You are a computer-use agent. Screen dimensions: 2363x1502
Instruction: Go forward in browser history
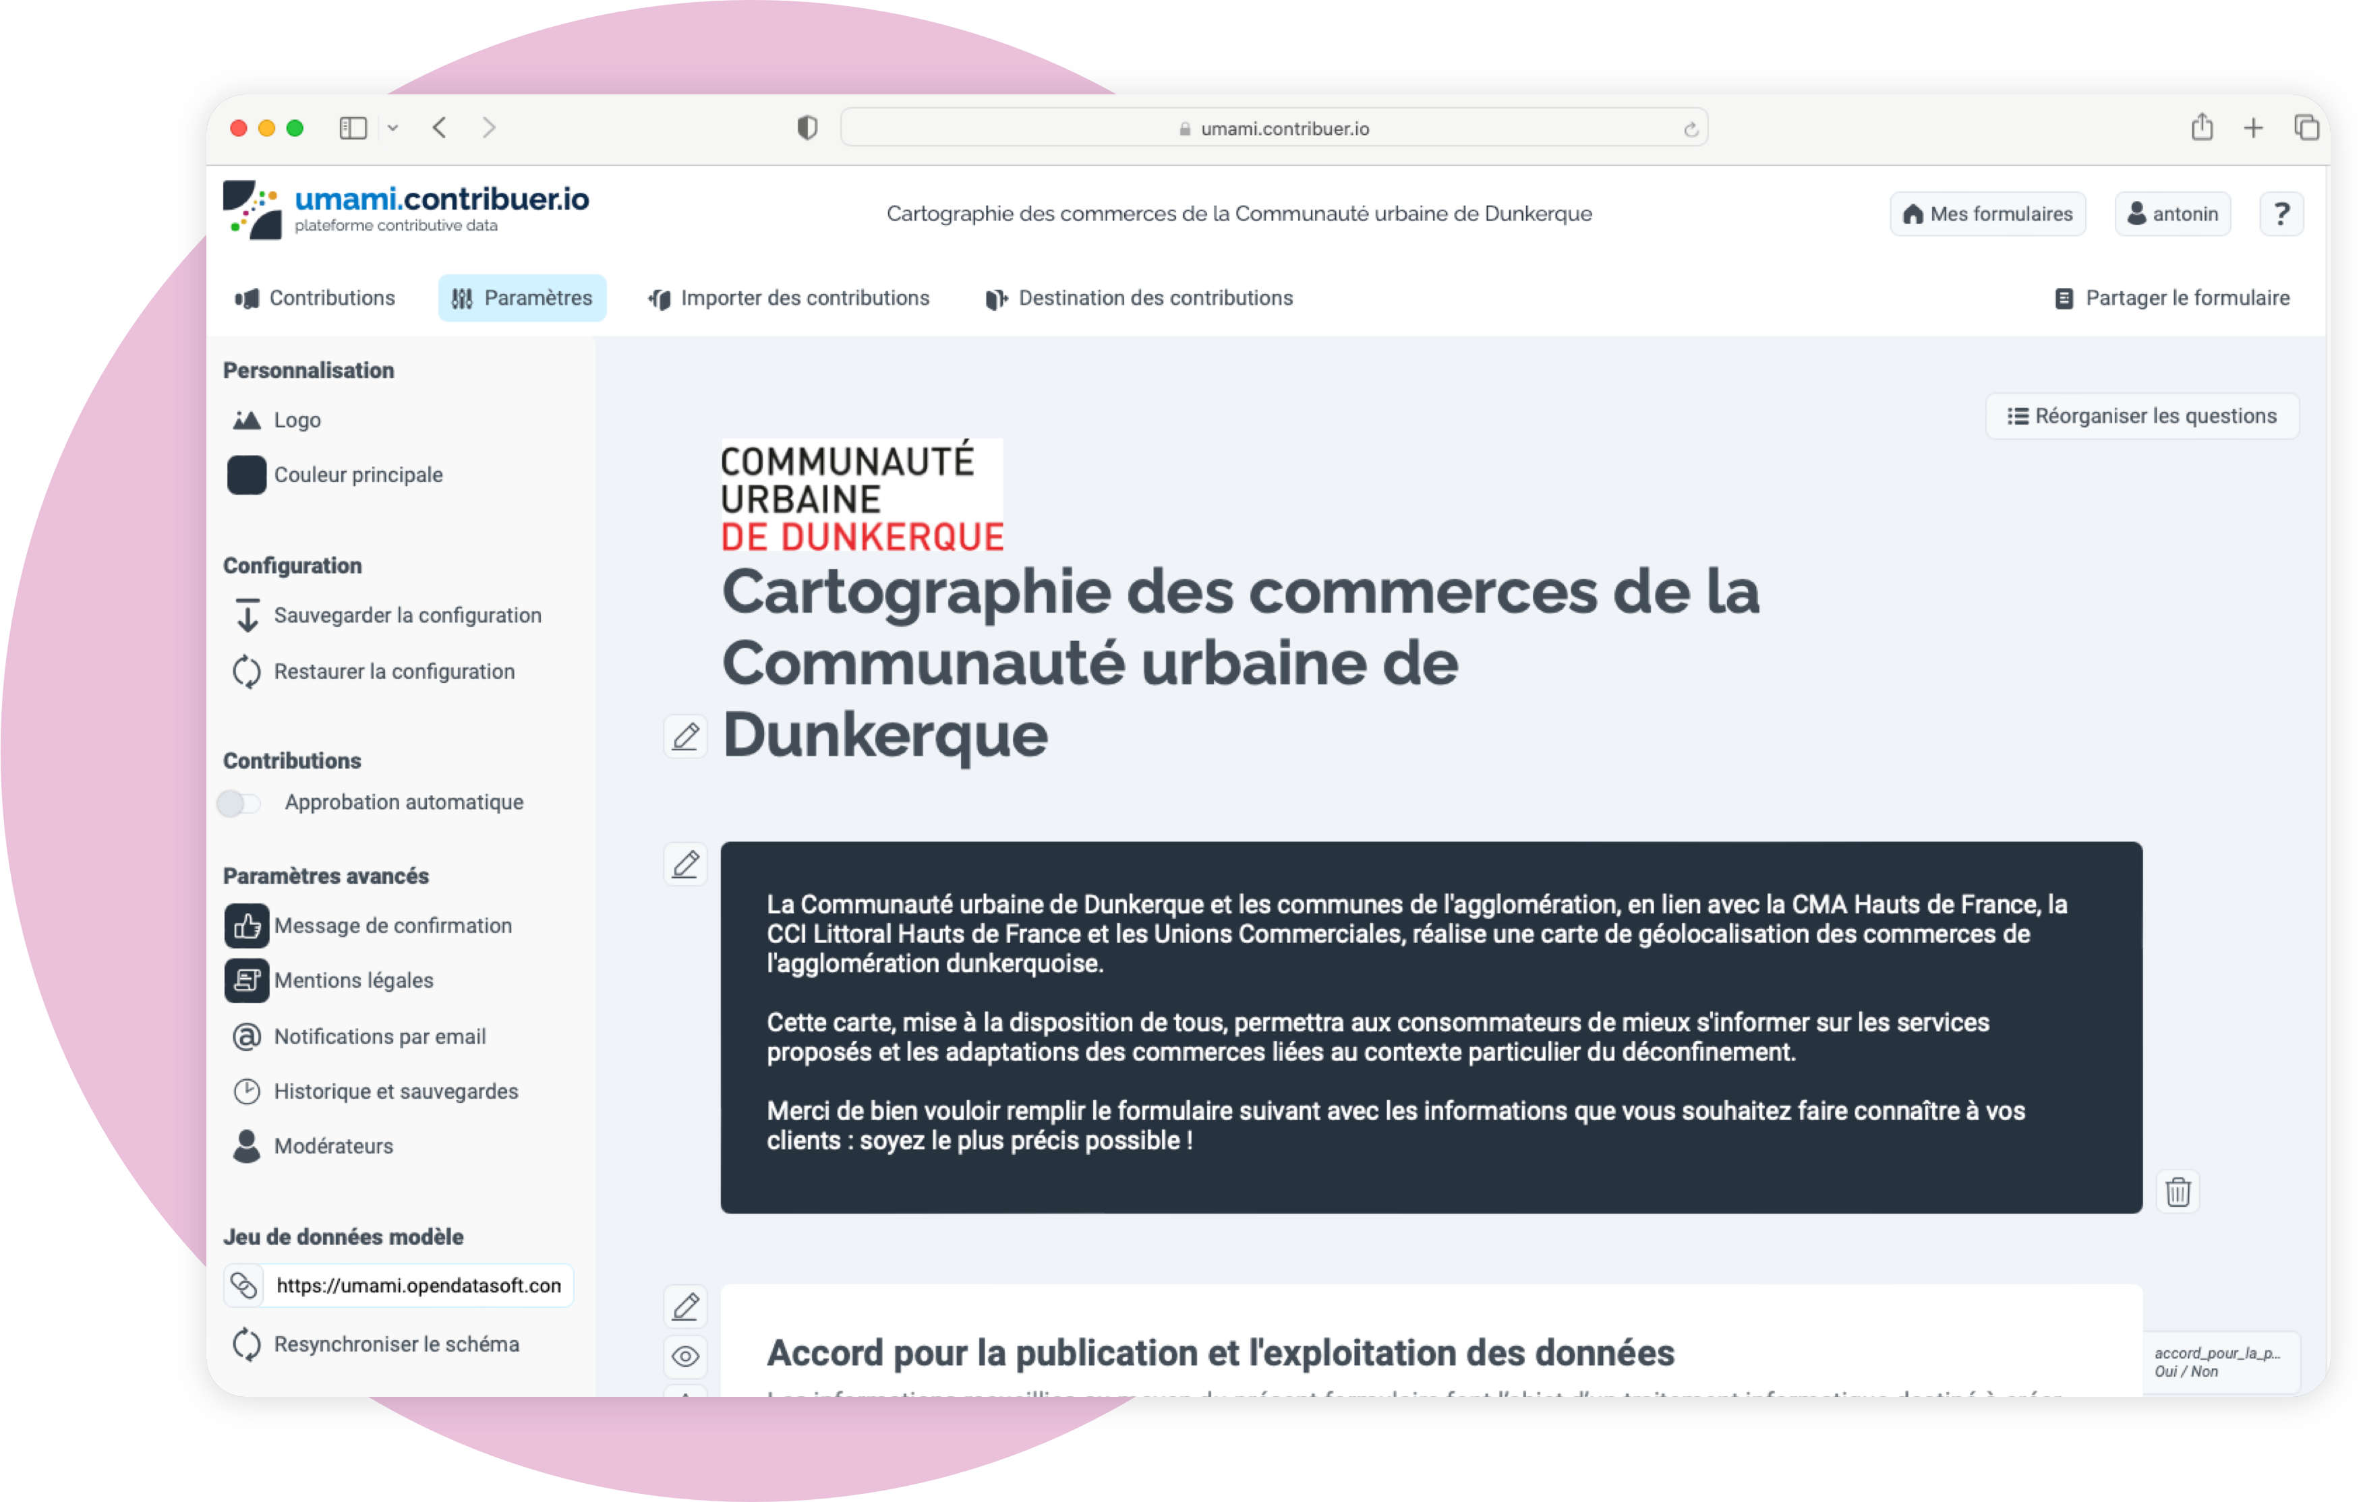pos(489,127)
